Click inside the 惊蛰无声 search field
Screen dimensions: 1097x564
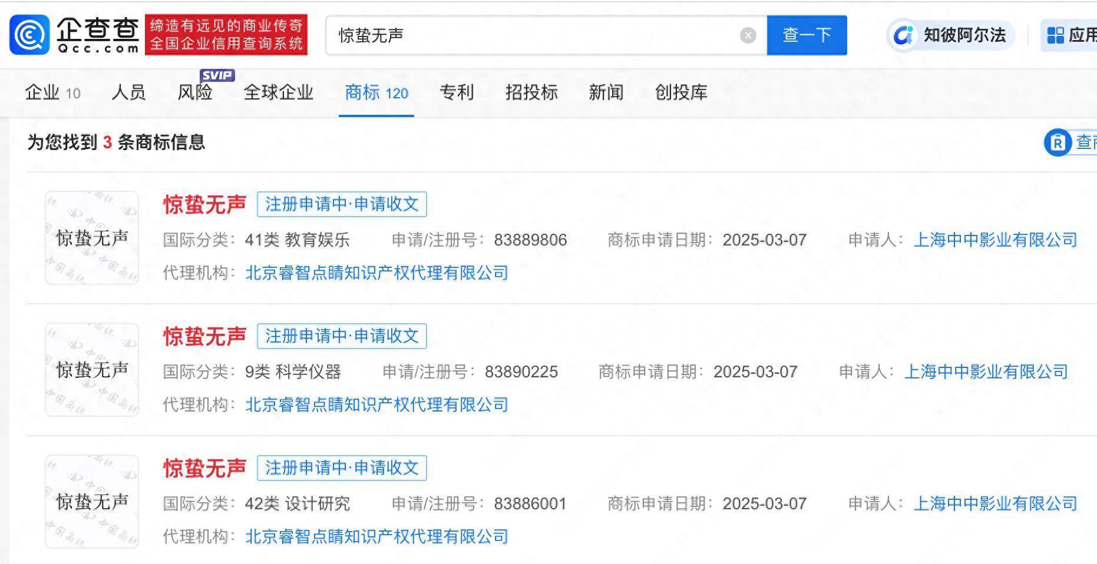(530, 35)
